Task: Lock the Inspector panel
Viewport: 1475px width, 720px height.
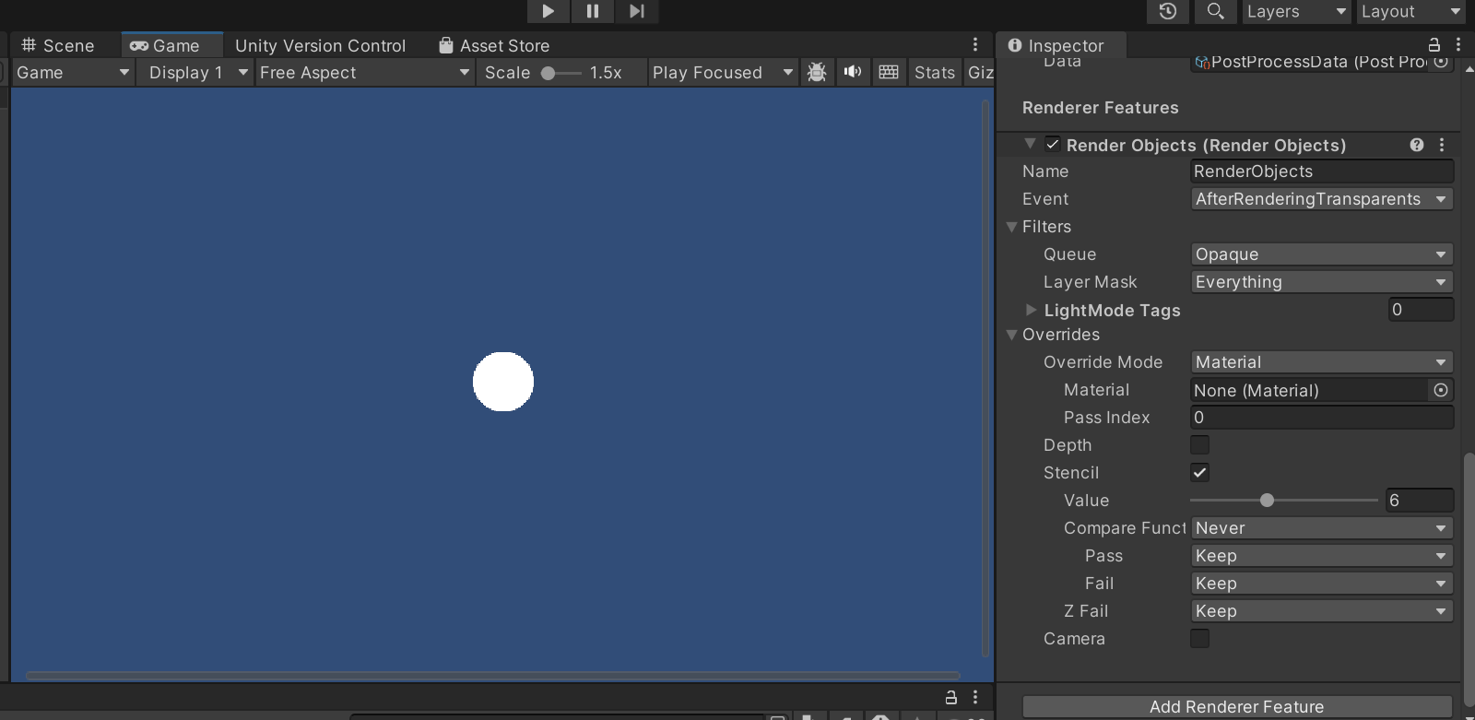Action: (1434, 45)
